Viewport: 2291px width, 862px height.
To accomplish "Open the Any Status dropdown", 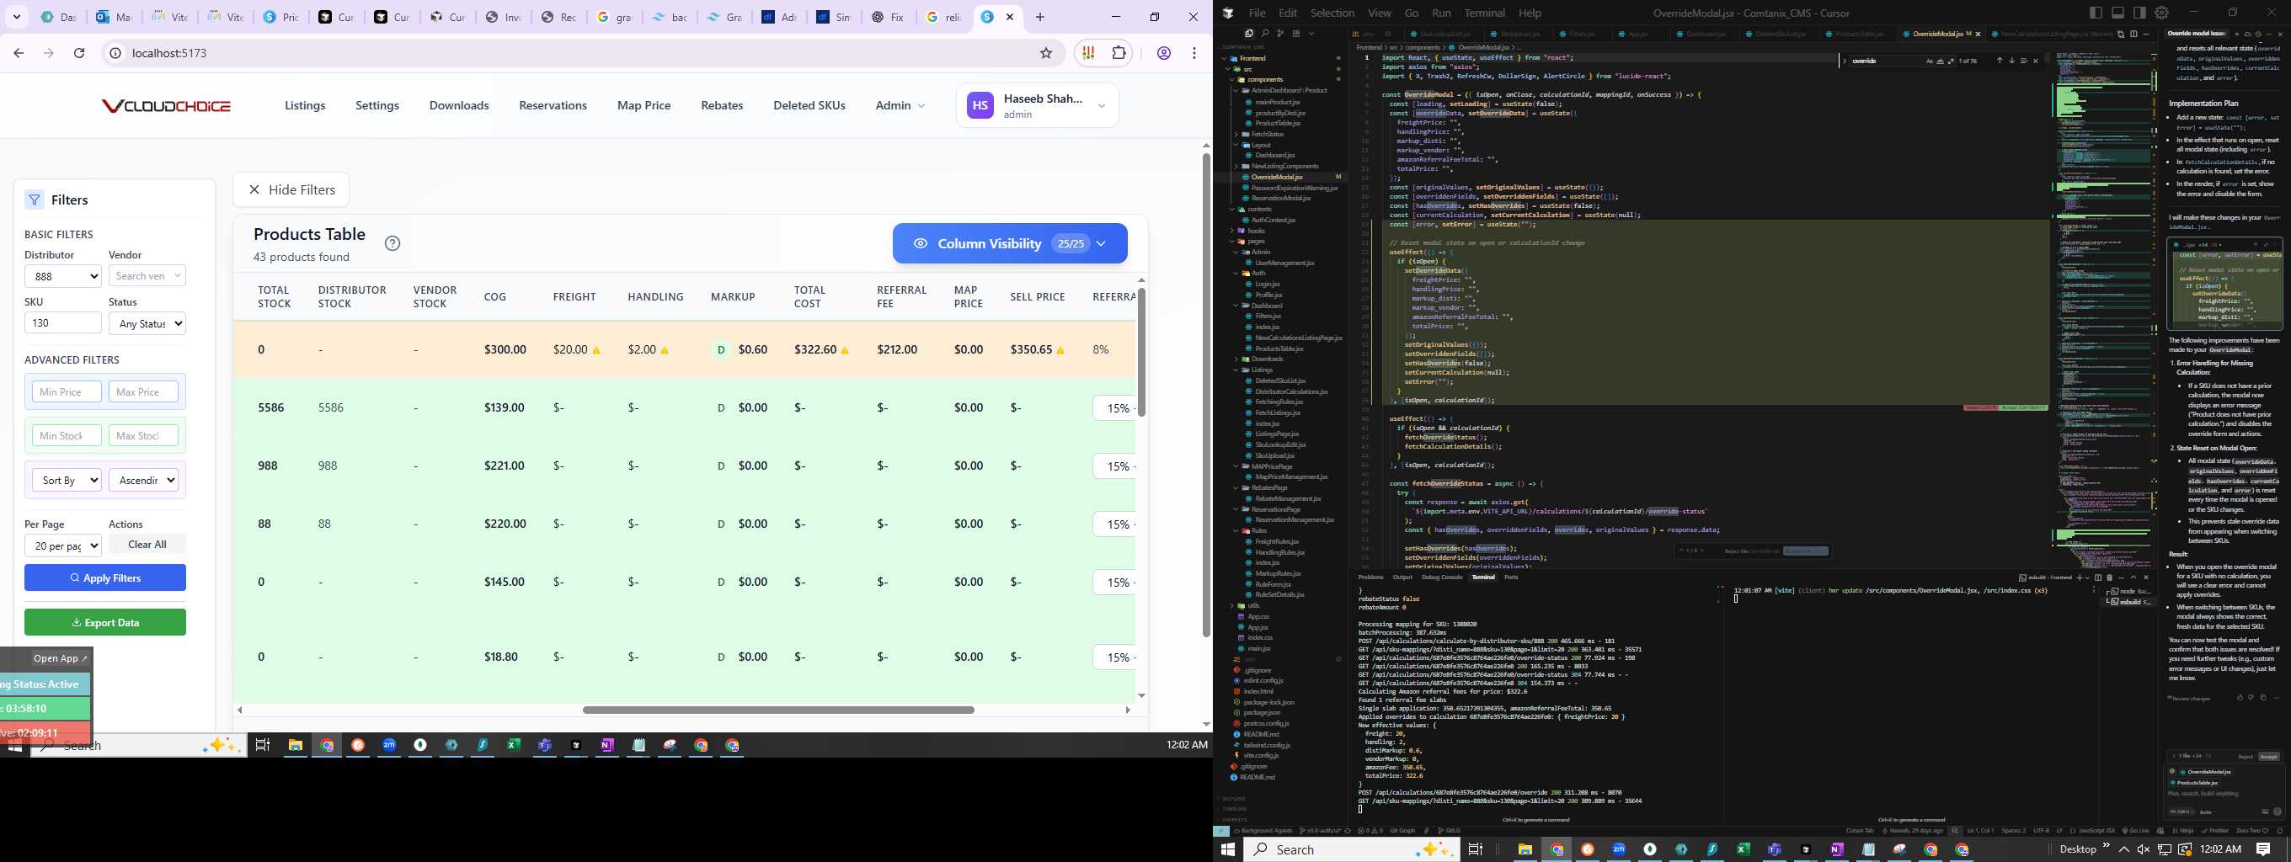I will point(147,323).
